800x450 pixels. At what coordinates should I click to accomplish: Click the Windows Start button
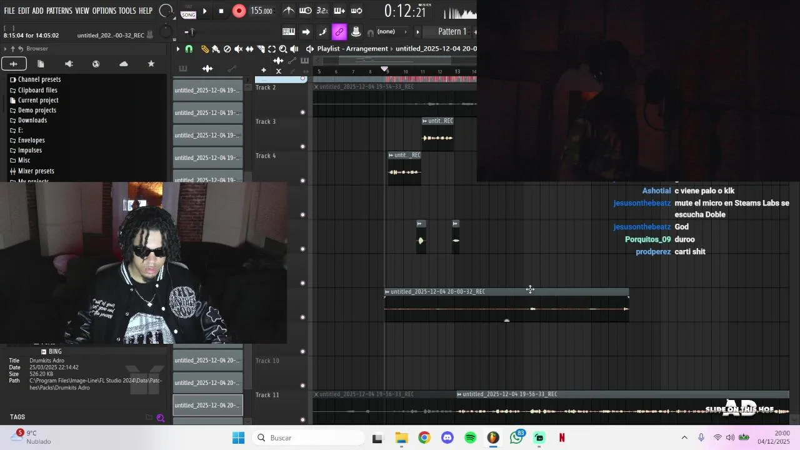click(239, 437)
